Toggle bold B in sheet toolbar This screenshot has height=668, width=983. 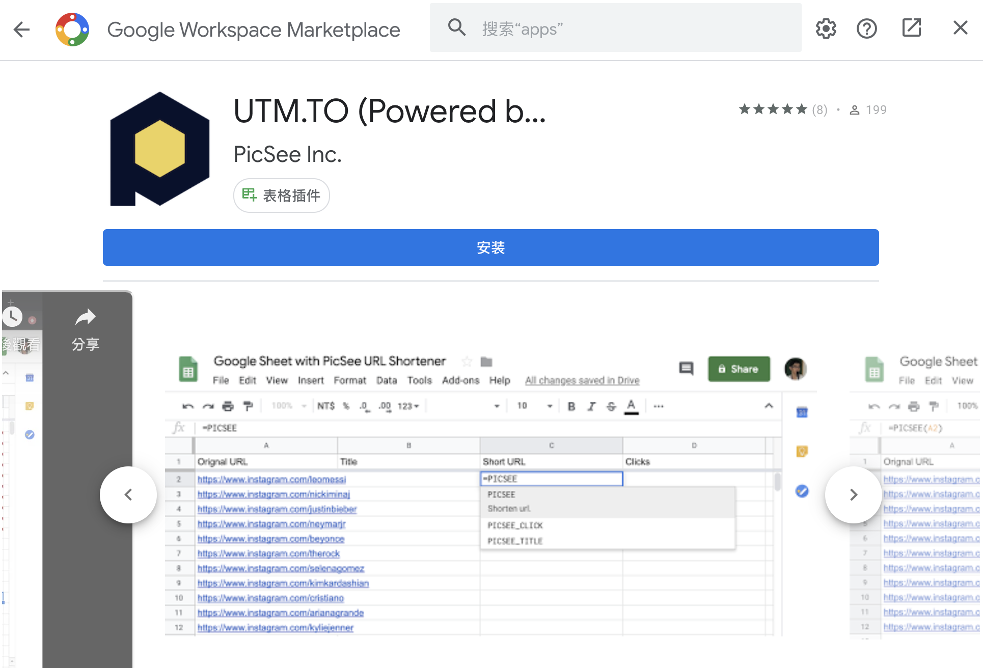click(571, 406)
